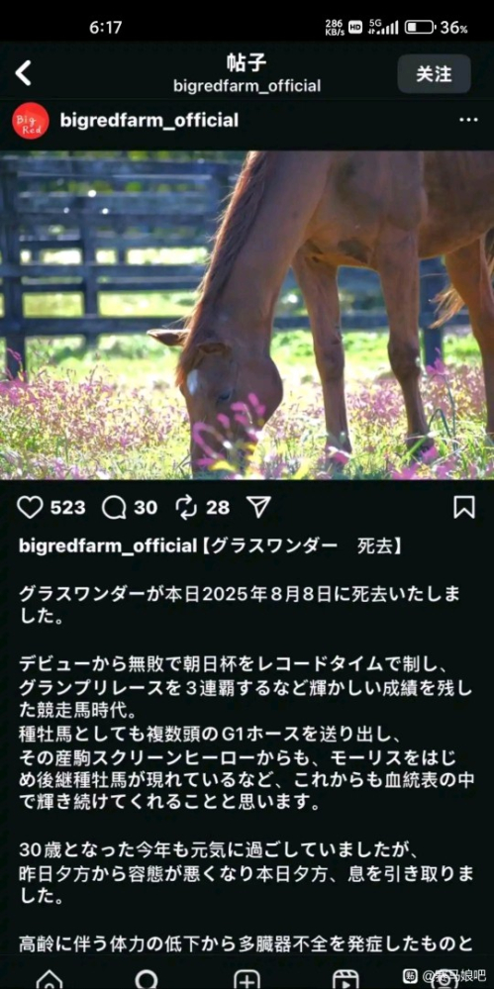The image size is (494, 989).
Task: Open Search tab in bottom navigation
Action: (x=147, y=978)
